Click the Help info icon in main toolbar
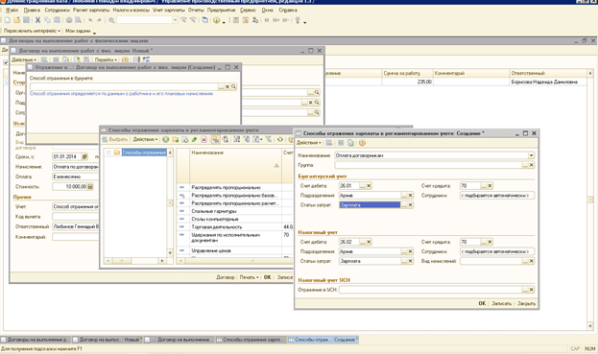This screenshot has width=598, height=354. (x=216, y=20)
